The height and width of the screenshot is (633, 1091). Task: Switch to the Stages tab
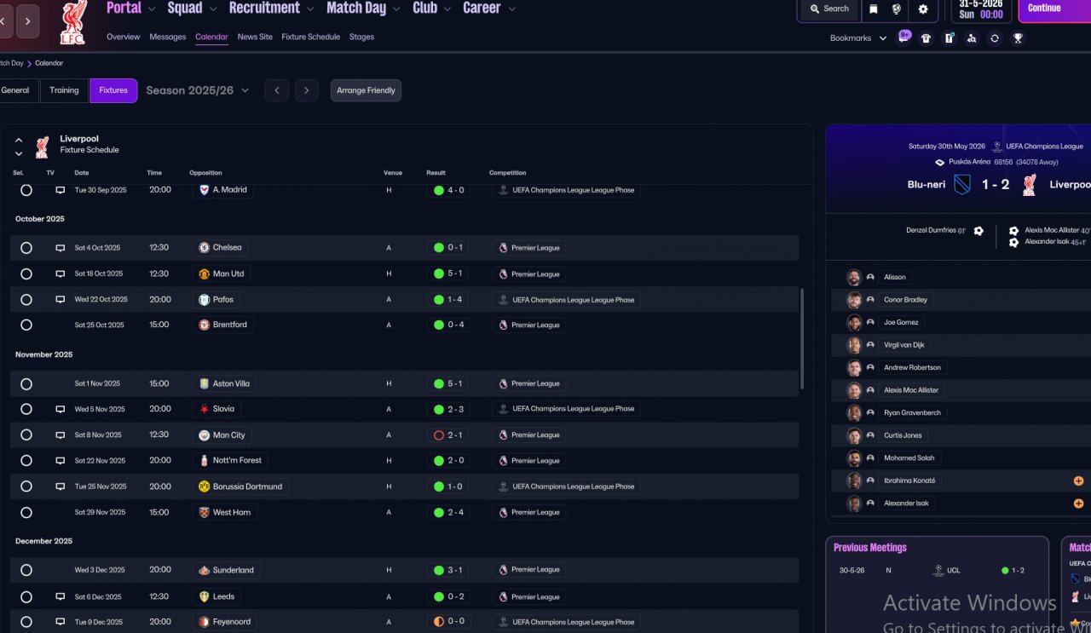(361, 37)
